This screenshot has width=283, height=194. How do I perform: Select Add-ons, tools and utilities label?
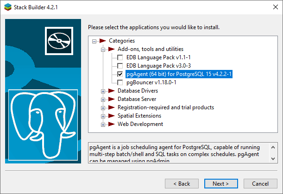point(151,49)
